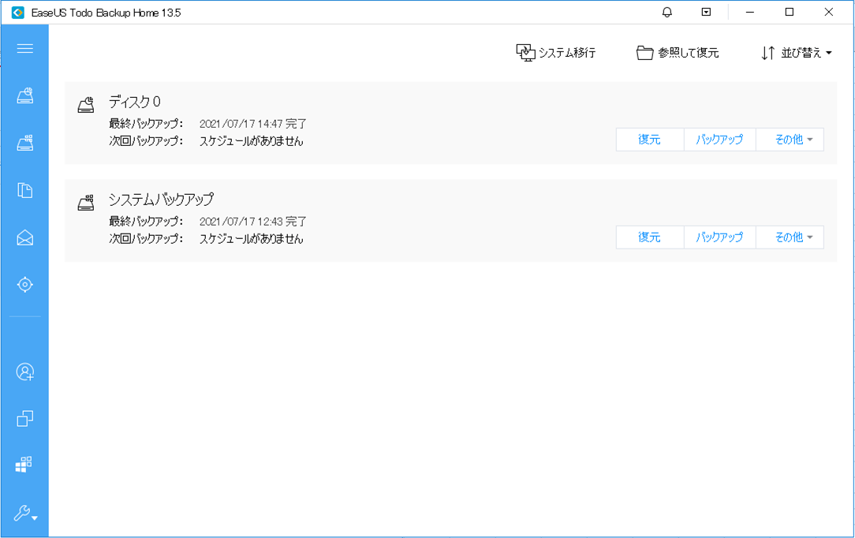Click the System Clone grid icon
Screen dimensions: 855x538
pos(24,465)
